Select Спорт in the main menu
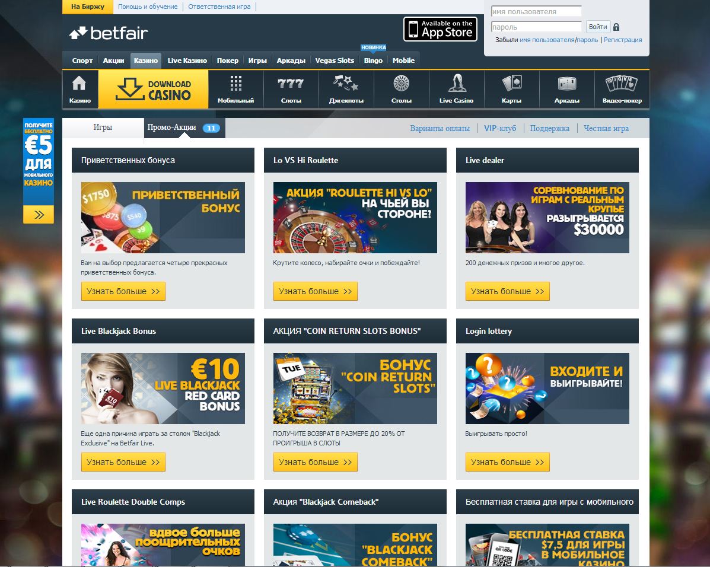 point(82,60)
